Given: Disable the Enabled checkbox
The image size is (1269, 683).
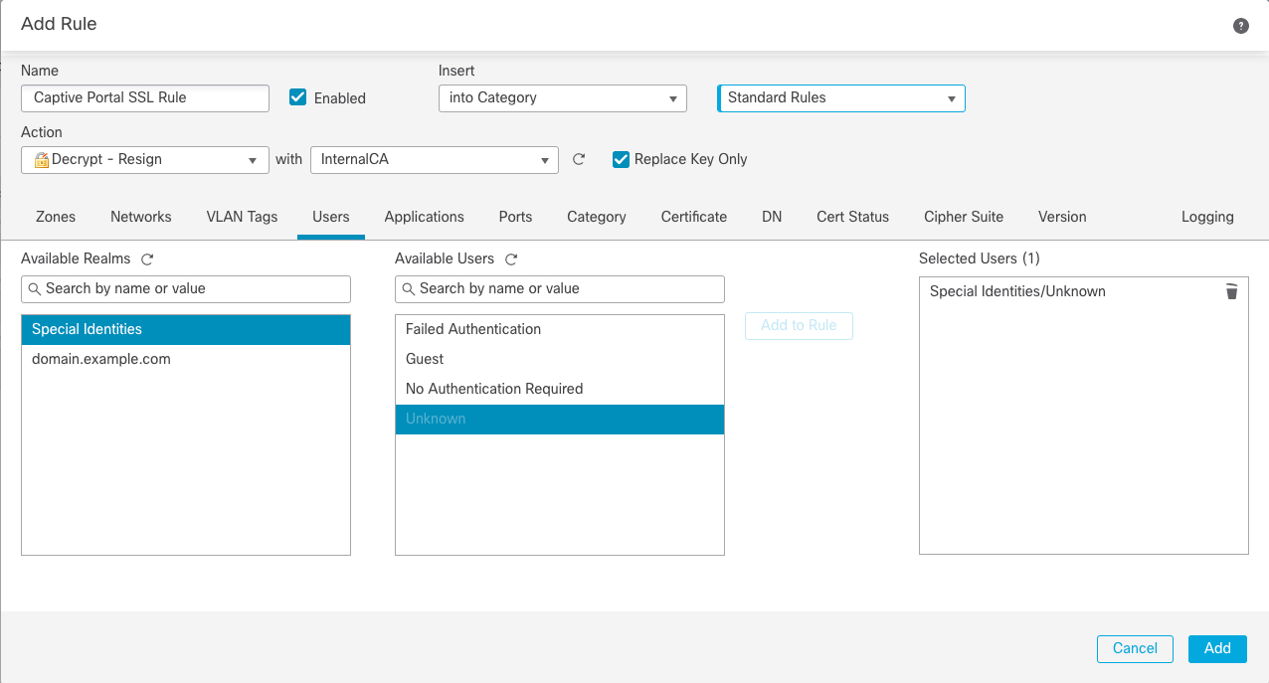Looking at the screenshot, I should 297,97.
